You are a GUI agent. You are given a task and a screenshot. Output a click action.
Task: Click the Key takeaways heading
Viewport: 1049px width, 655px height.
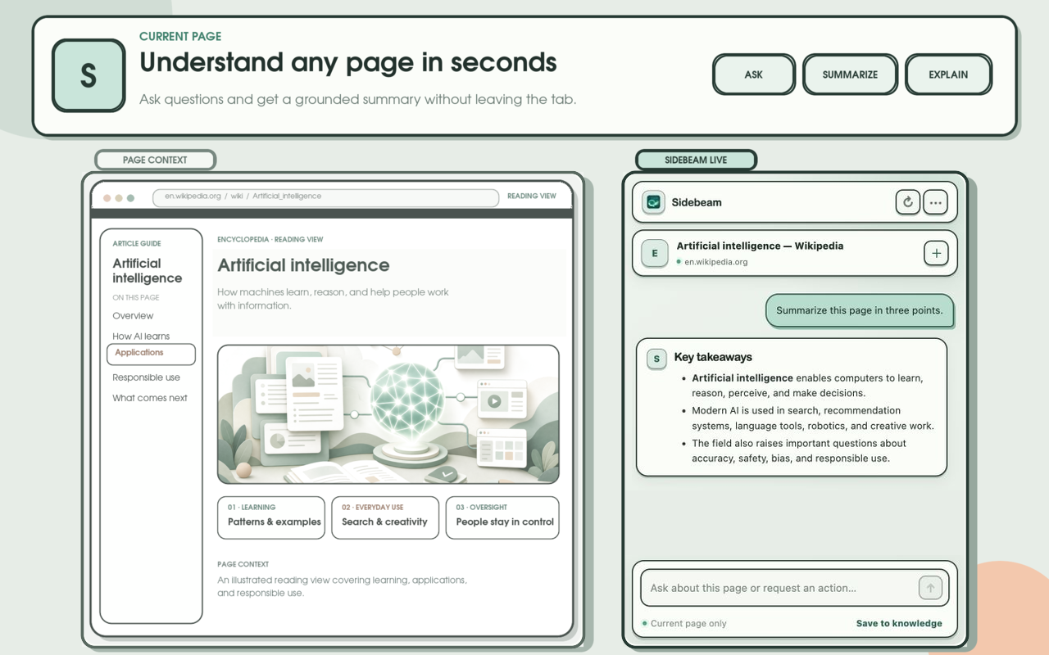713,357
